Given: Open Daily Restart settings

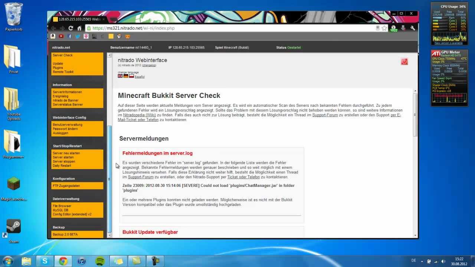Looking at the screenshot, I should pyautogui.click(x=62, y=166).
